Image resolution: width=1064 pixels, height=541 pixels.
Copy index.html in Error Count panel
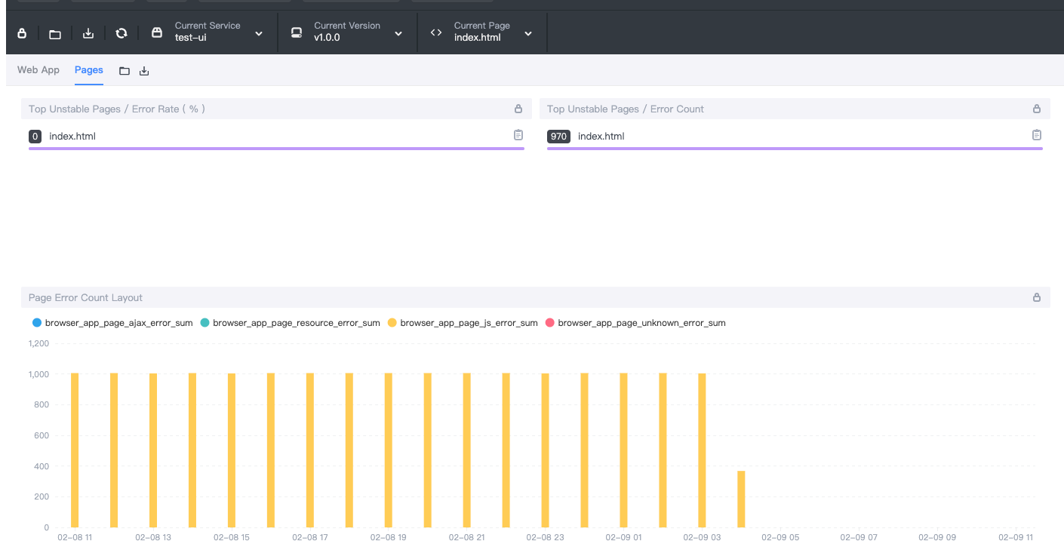(x=1037, y=135)
